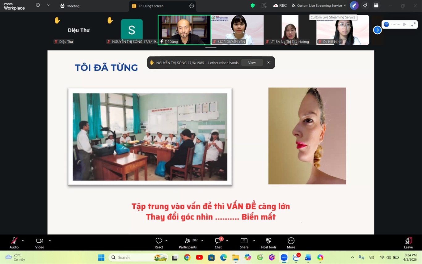Image resolution: width=422 pixels, height=264 pixels.
Task: Open Microsoft Edge from the taskbar
Action: 223,258
